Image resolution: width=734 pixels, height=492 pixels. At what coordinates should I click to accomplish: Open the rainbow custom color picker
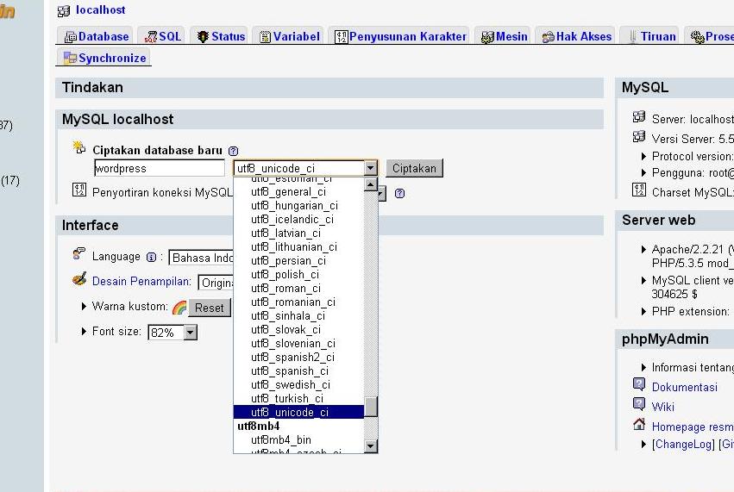click(179, 308)
